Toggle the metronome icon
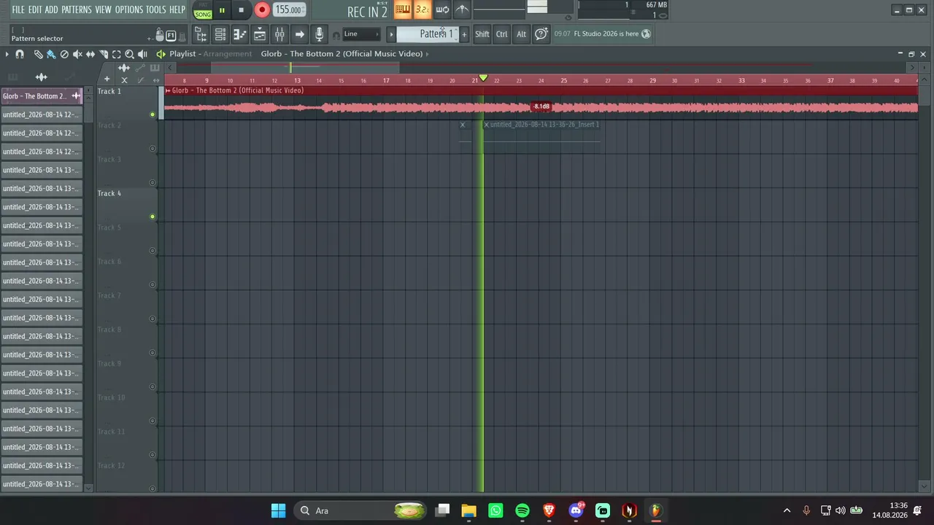The width and height of the screenshot is (934, 525). tap(462, 9)
